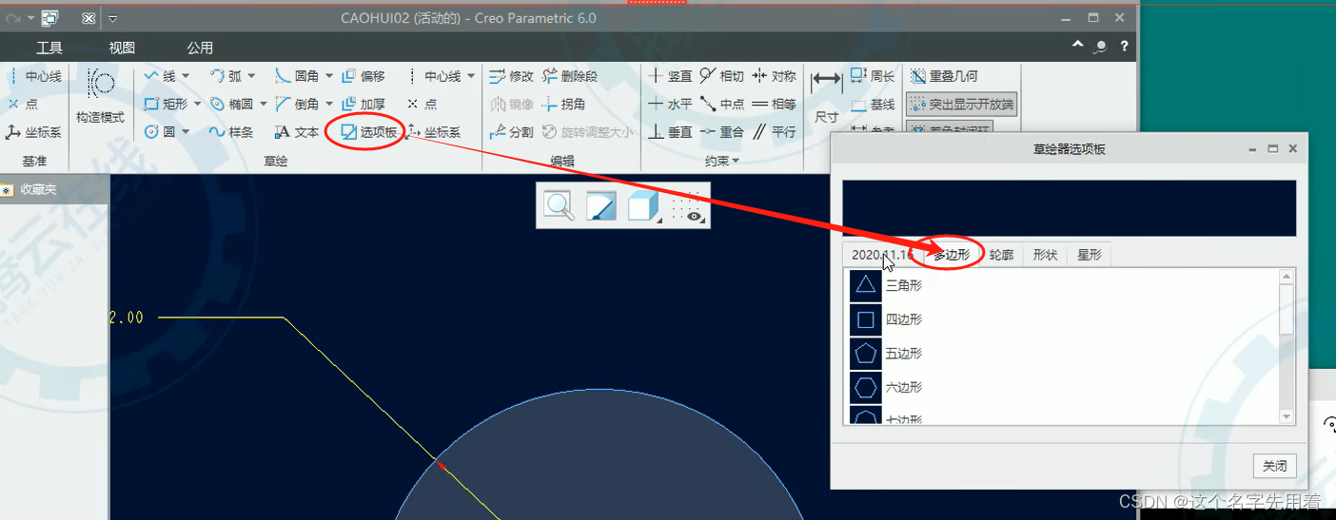Click the 分割 divide tool

(x=512, y=132)
